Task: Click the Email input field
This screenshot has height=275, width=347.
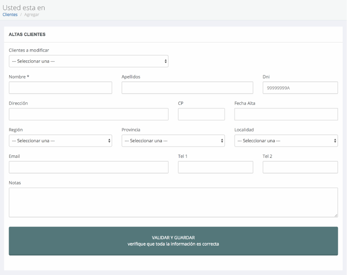Action: click(88, 167)
